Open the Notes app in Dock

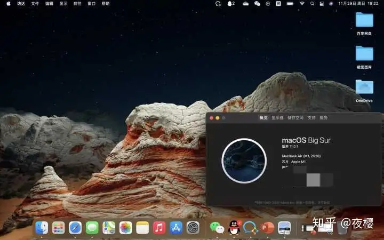pos(142,228)
